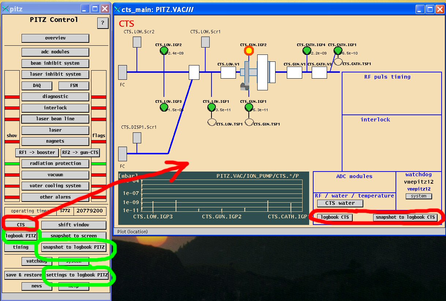The image size is (446, 301).
Task: Select the CTS.LOW.Scr1 screen box
Action: point(205,42)
